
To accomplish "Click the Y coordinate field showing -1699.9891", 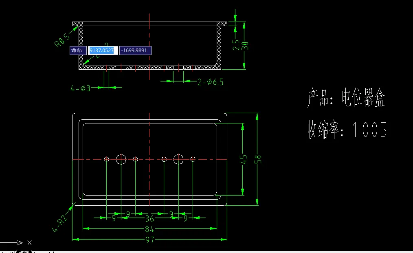I will tap(134, 50).
